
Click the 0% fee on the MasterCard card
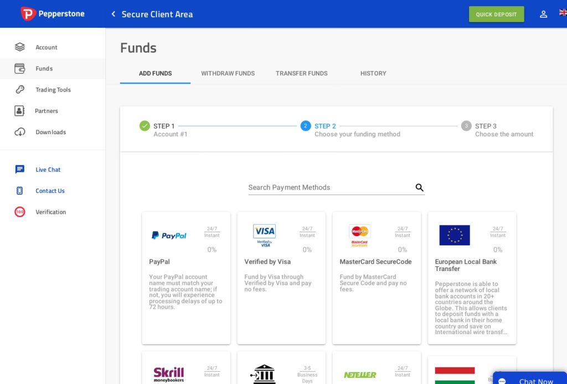(403, 250)
